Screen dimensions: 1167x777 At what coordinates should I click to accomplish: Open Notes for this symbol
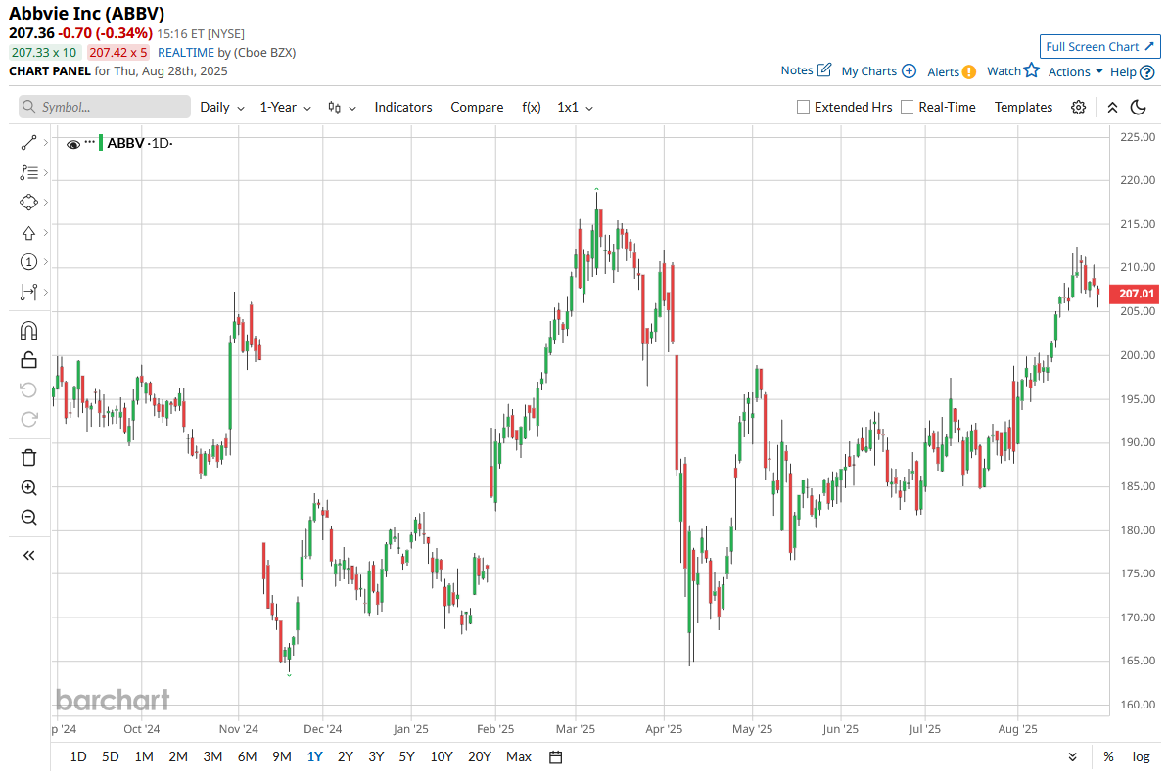coord(806,69)
